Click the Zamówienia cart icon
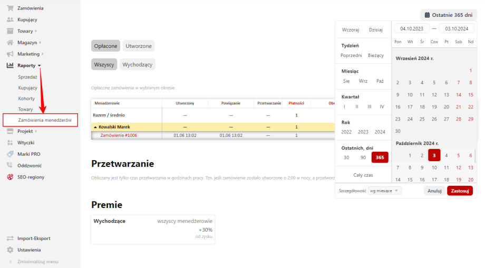Screen dimensions: 485x268 (x=10, y=8)
